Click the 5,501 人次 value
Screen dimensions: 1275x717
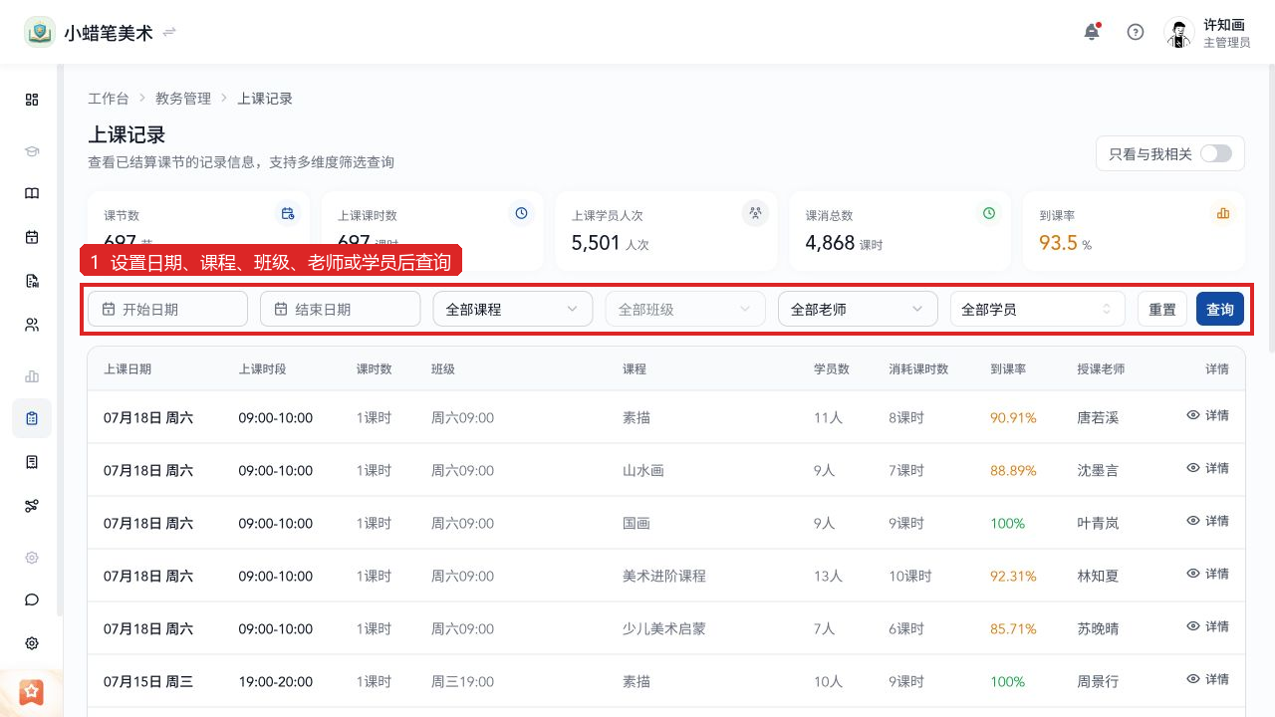tap(610, 243)
